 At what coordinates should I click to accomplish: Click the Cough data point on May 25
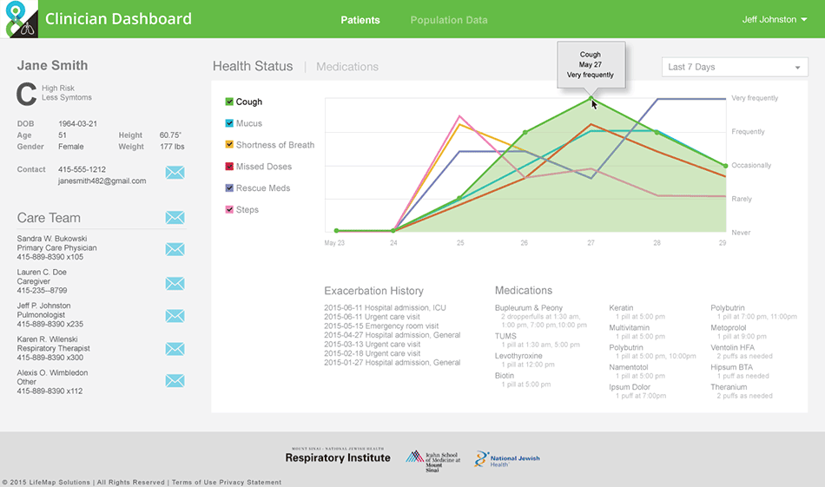tap(459, 198)
